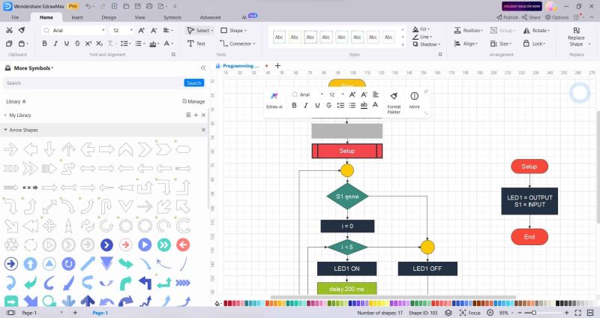The image size is (600, 318).
Task: Switch to the View tab
Action: click(139, 17)
